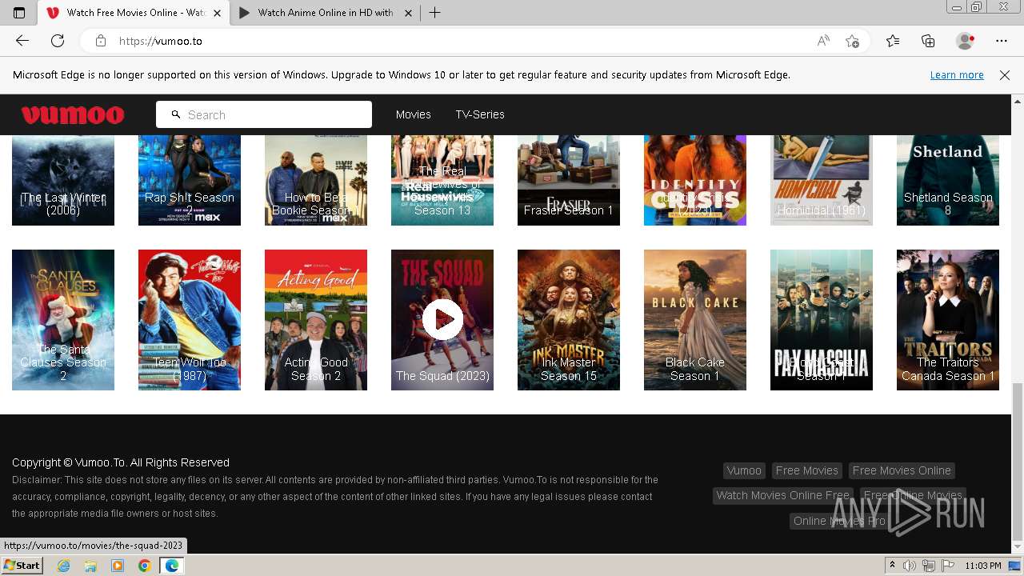
Task: Dismiss the Edge unsupported notification bar
Action: (x=1005, y=75)
